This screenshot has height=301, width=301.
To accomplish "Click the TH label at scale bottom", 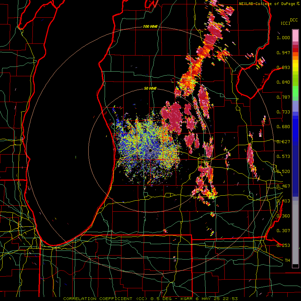I will pos(287,261).
